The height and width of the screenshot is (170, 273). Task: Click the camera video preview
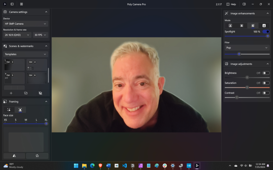[x=136, y=85]
